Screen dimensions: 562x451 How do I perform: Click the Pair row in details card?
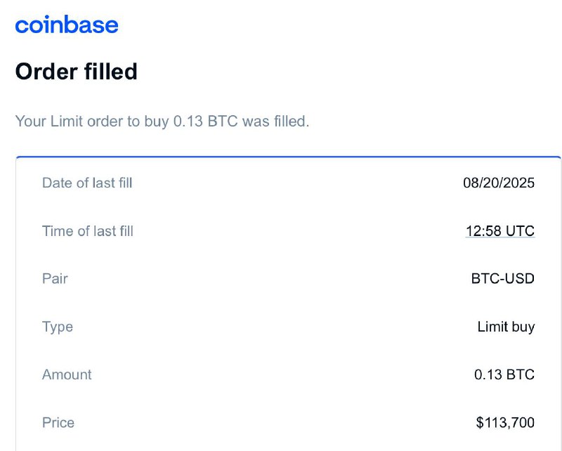click(288, 279)
